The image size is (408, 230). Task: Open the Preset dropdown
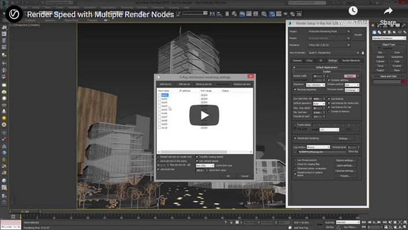click(329, 38)
